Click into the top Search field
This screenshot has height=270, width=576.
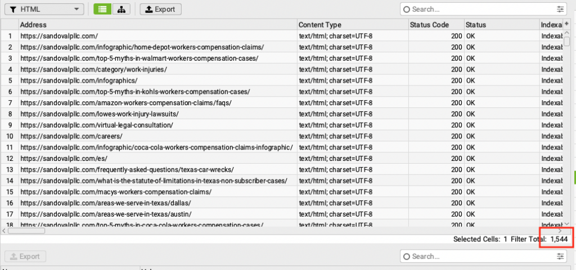pos(481,9)
